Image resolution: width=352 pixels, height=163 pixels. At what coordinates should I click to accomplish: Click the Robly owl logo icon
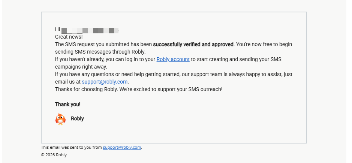pos(60,119)
